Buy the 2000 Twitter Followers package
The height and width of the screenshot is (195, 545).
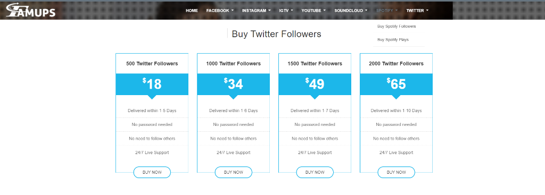point(396,172)
